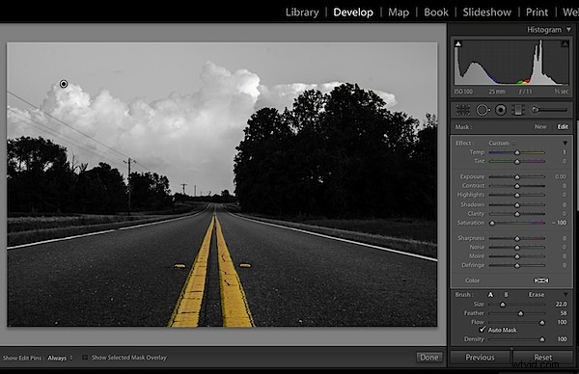Click the Exposure slider handle
Viewport: 579px width, 374px height.
click(x=517, y=177)
